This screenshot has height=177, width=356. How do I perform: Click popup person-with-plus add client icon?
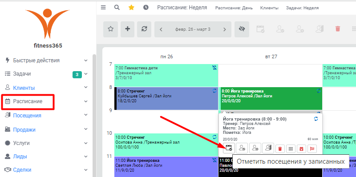coord(255,148)
